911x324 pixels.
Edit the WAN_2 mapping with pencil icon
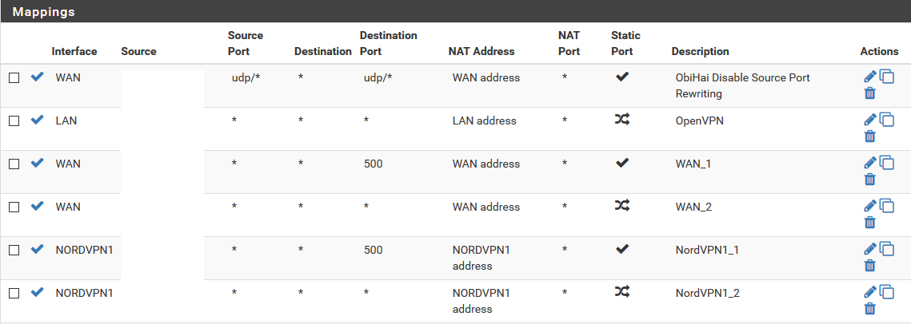pyautogui.click(x=869, y=206)
